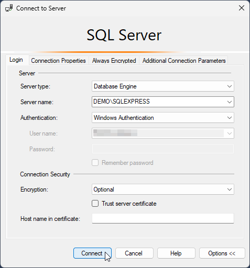Expand the disabled User name dropdown
The width and height of the screenshot is (250, 268).
click(230, 133)
